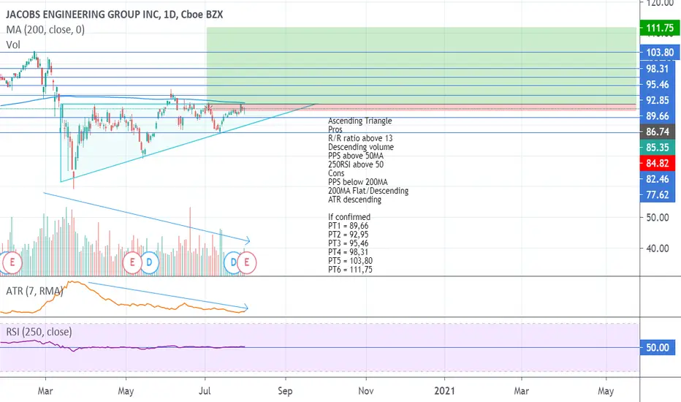Click the teal 85.35 price label
Screen dimensions: 681x402
coord(657,148)
